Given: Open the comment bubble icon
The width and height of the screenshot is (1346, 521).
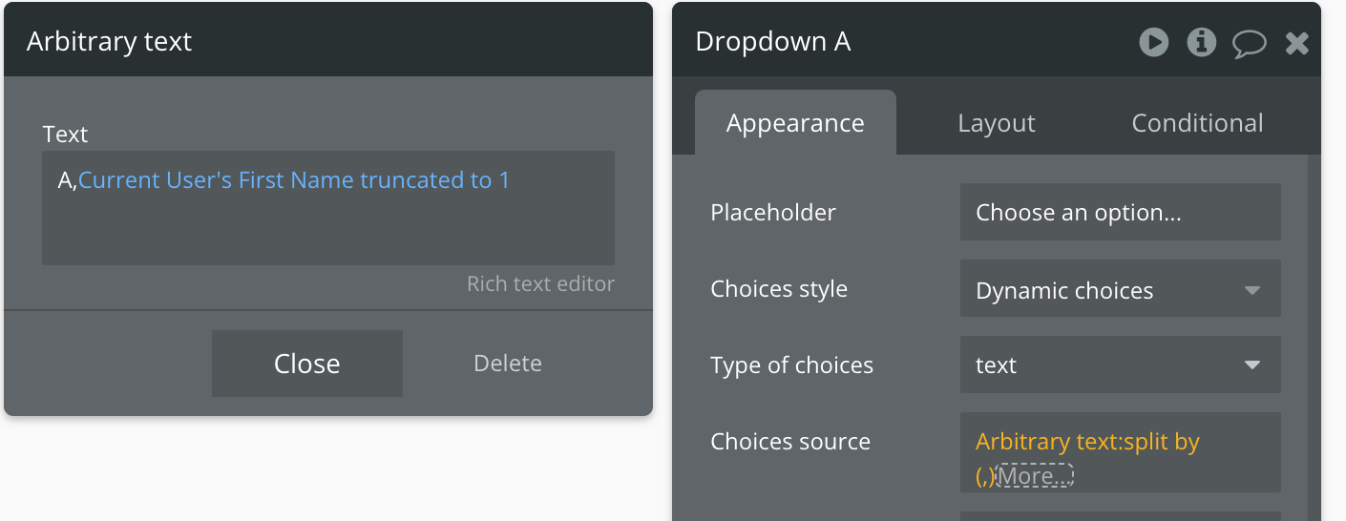Looking at the screenshot, I should coord(1250,43).
